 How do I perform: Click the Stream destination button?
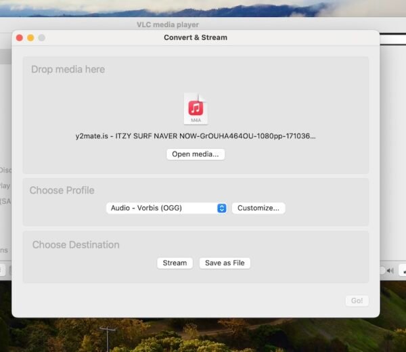point(175,263)
